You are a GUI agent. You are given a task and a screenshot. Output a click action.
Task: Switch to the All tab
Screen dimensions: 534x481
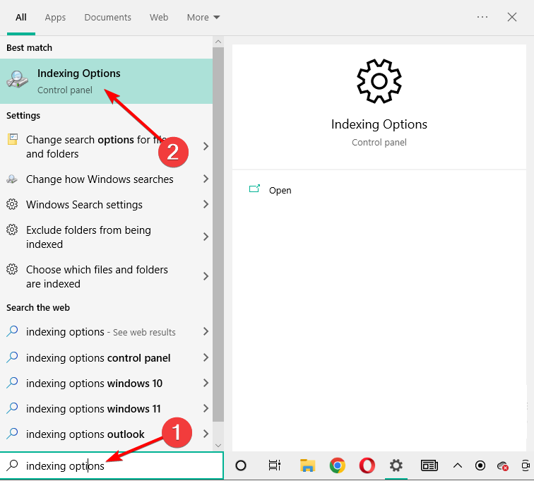(x=21, y=18)
